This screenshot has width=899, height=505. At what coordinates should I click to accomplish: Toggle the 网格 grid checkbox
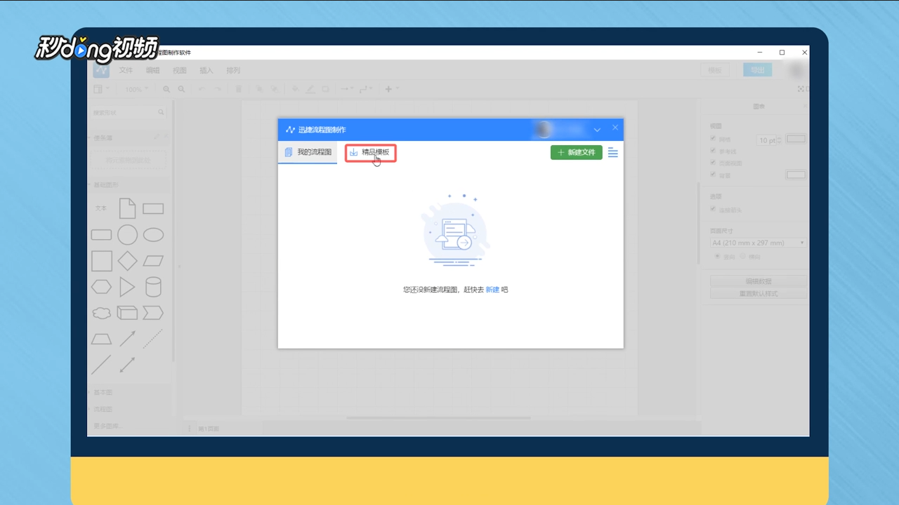click(x=714, y=138)
